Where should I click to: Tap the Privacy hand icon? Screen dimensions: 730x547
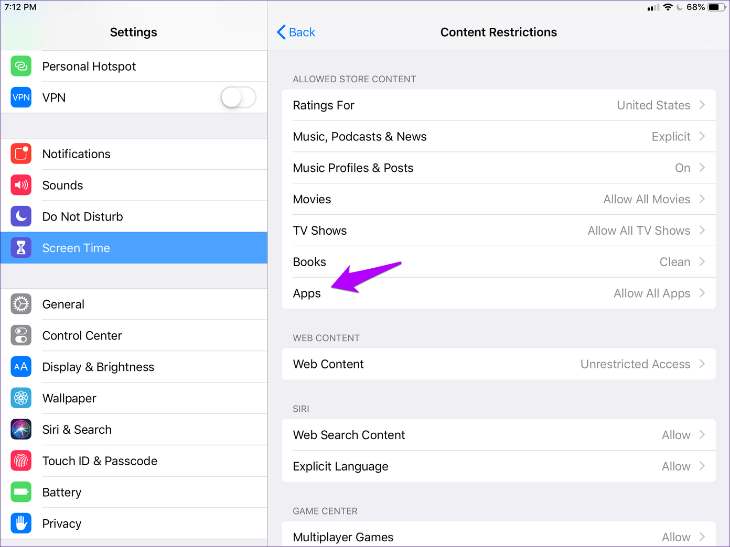(21, 523)
